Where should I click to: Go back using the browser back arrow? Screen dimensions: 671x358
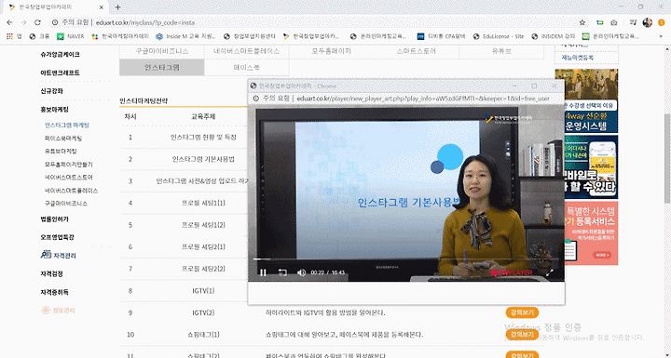(9, 22)
